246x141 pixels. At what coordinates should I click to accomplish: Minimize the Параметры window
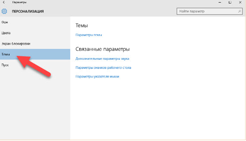[x=219, y=2]
